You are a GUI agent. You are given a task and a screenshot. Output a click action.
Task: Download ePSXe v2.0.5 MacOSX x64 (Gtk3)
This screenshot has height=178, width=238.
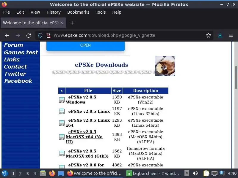point(87,153)
